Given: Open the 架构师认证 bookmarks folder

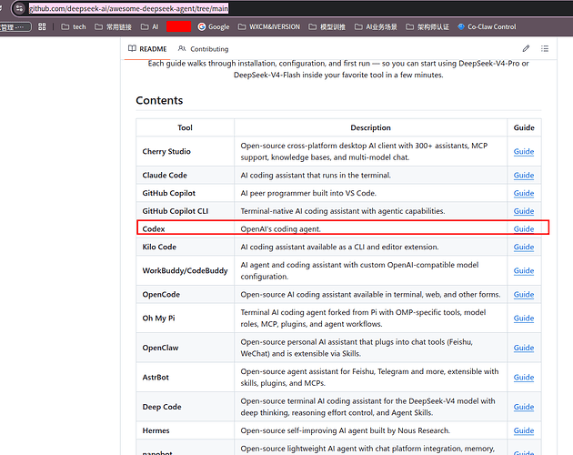Looking at the screenshot, I should [x=427, y=26].
